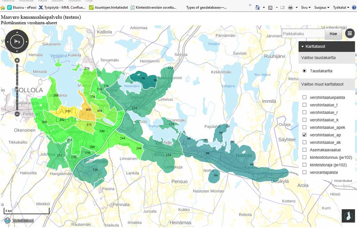Collapse the Karttatasot panel
357x228 pixels.
(326, 46)
